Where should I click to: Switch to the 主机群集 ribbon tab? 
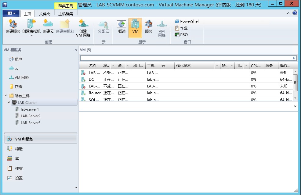click(66, 14)
